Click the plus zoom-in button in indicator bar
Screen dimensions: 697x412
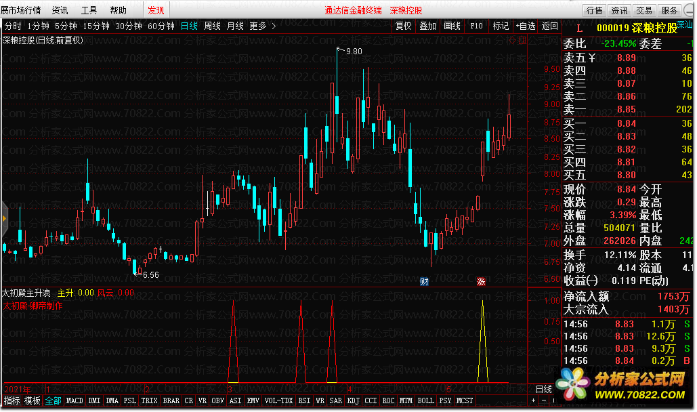534,400
